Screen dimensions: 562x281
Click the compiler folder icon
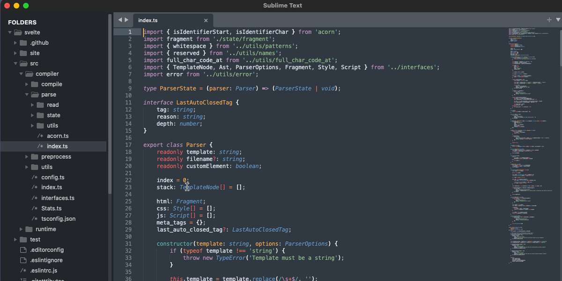[30, 74]
